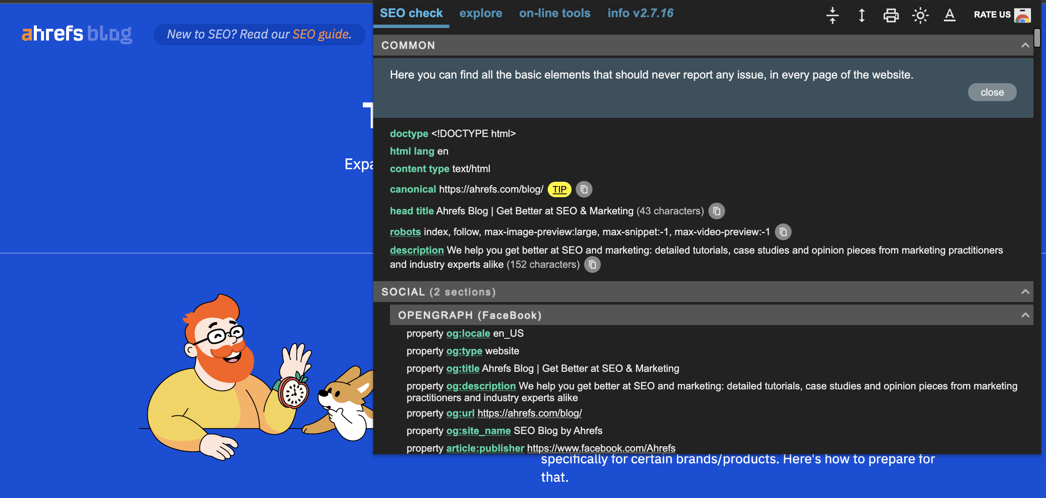This screenshot has width=1046, height=498.
Task: Click the SEO check tab
Action: [x=412, y=13]
